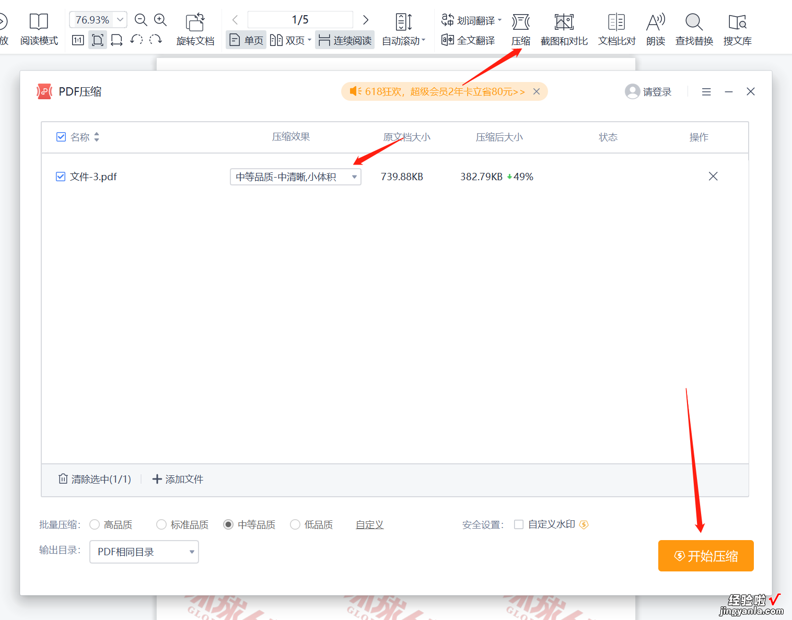Dismiss the 618 promotion banner
The width and height of the screenshot is (792, 620).
click(x=537, y=91)
